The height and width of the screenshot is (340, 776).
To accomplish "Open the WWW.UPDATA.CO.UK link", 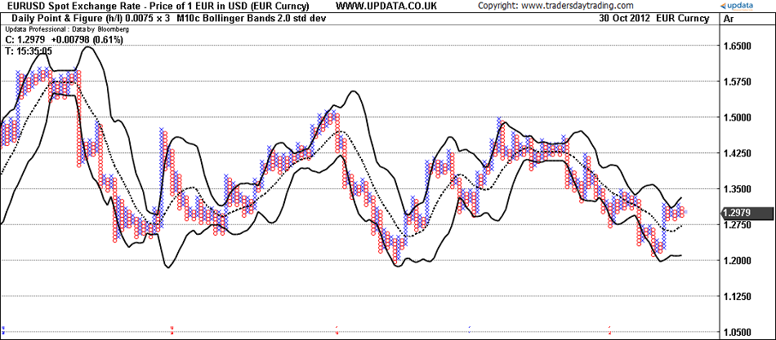I will click(x=386, y=6).
